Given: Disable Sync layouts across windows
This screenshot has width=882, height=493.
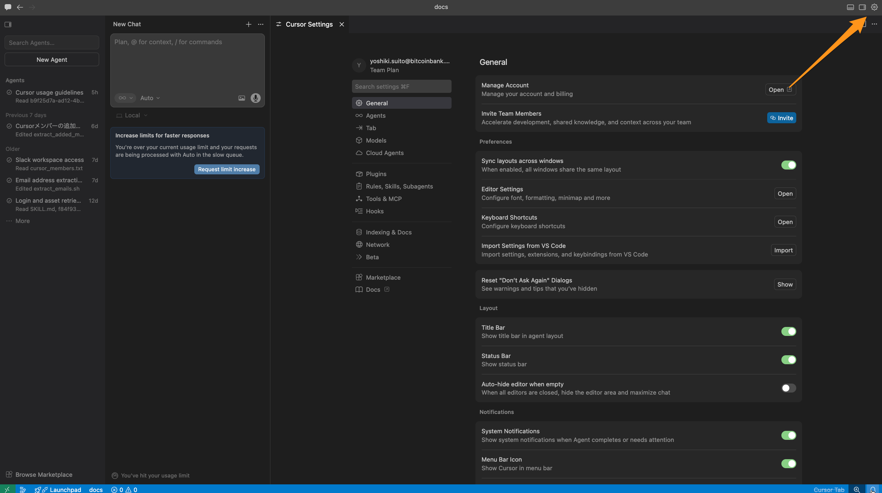Looking at the screenshot, I should [788, 165].
